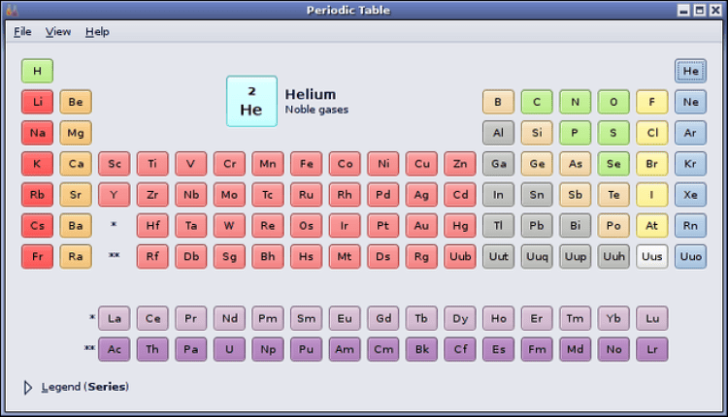Click the Krypton (Kr) element
The width and height of the screenshot is (728, 417).
click(x=690, y=164)
